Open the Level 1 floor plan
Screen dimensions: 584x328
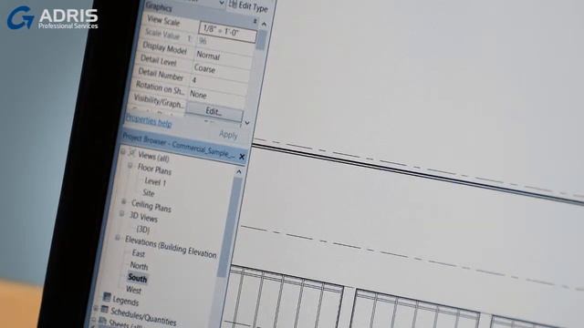point(155,182)
